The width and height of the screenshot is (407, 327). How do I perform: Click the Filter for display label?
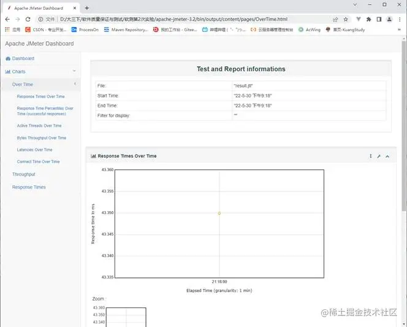click(x=113, y=115)
